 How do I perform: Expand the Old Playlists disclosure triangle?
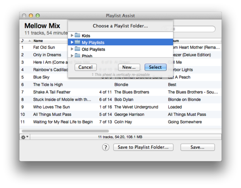(x=72, y=49)
